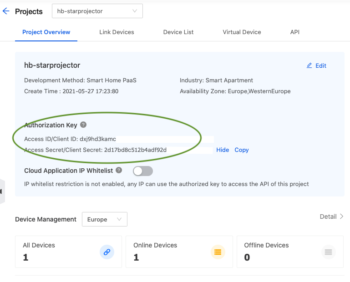Click the All Devices link icon
This screenshot has width=350, height=282.
coord(107,252)
